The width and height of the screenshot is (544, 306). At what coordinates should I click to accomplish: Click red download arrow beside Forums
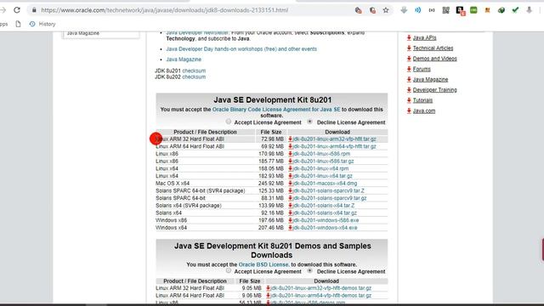pos(409,69)
